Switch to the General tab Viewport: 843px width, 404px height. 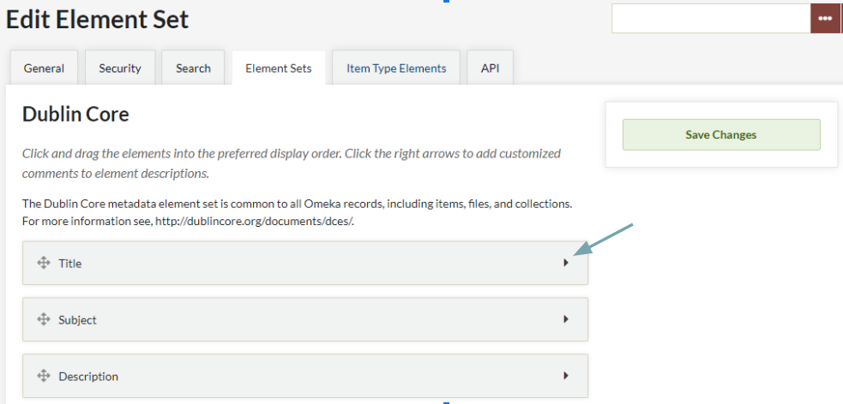(44, 68)
